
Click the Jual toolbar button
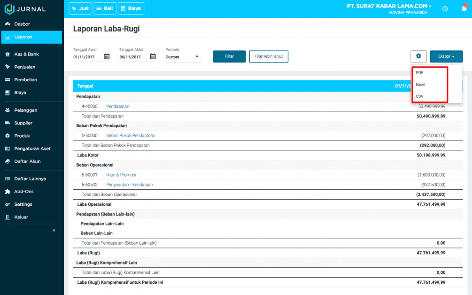pyautogui.click(x=80, y=8)
